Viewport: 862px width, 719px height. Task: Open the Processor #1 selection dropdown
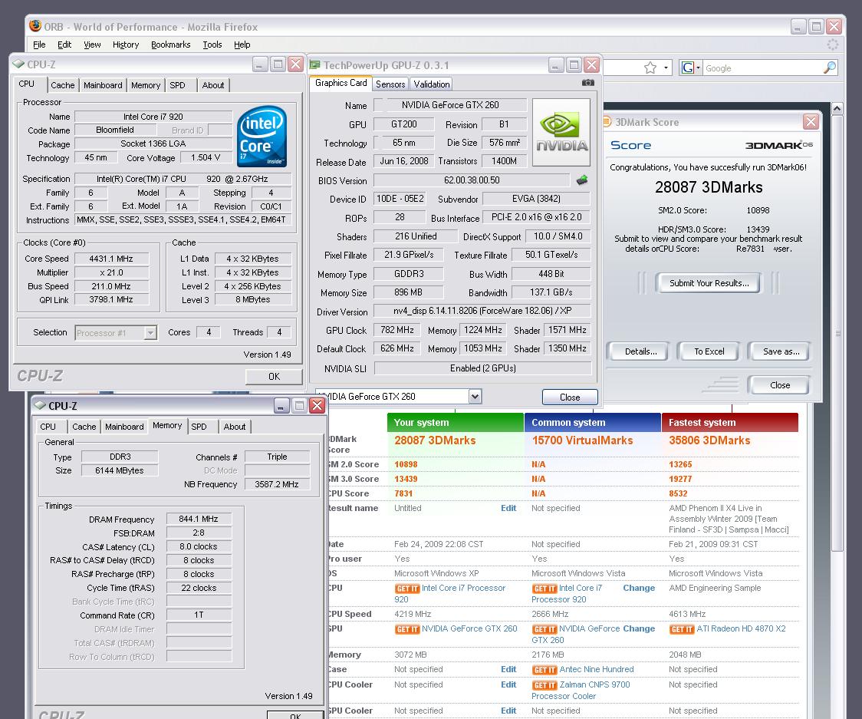coord(150,333)
